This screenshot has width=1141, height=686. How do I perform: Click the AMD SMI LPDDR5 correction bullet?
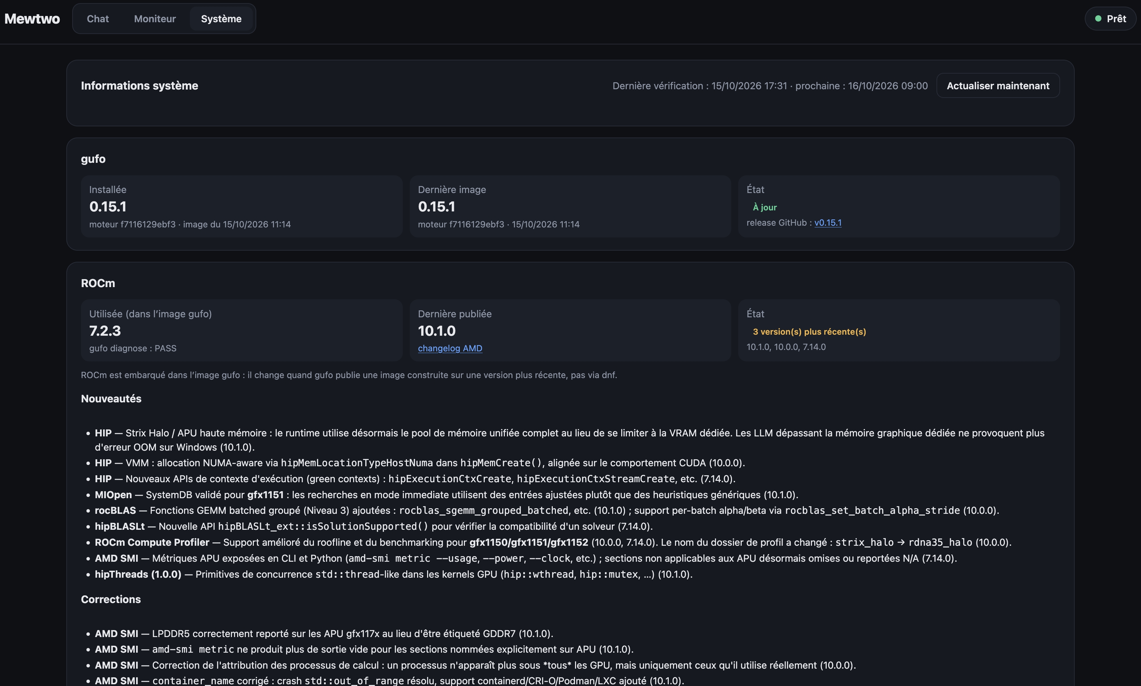click(x=324, y=633)
